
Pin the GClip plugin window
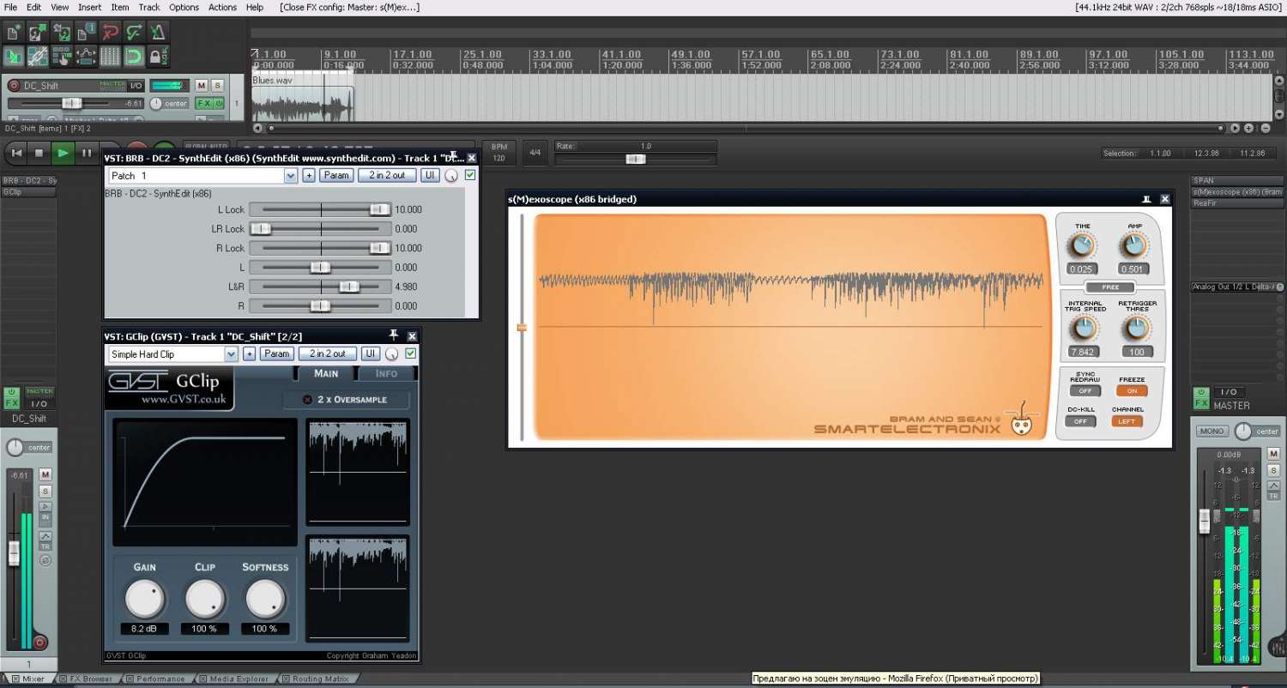(x=394, y=335)
